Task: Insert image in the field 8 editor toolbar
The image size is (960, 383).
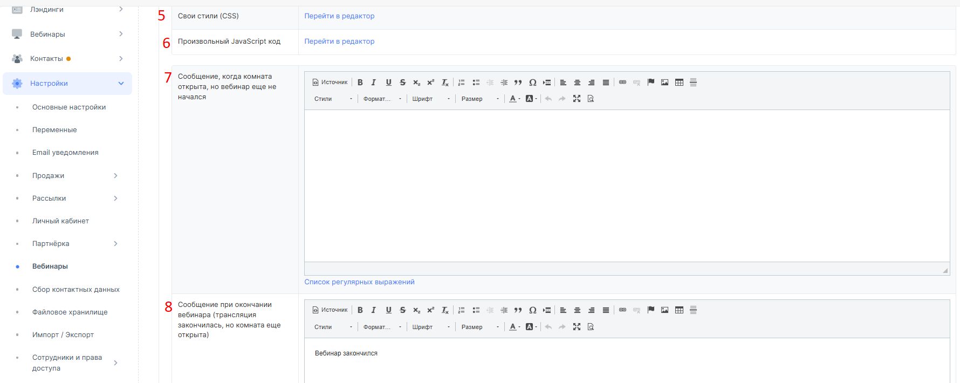Action: [x=664, y=310]
